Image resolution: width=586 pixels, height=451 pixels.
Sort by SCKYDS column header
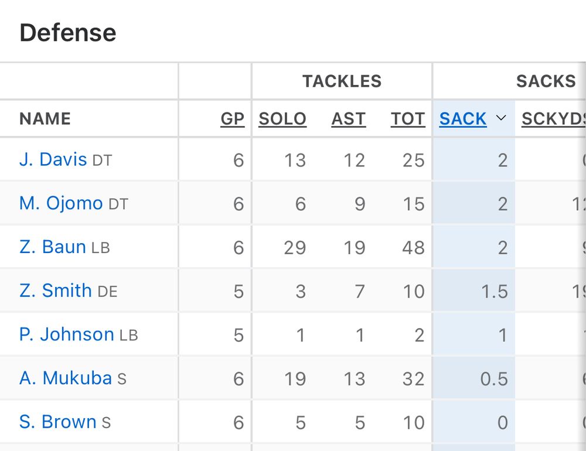point(553,119)
